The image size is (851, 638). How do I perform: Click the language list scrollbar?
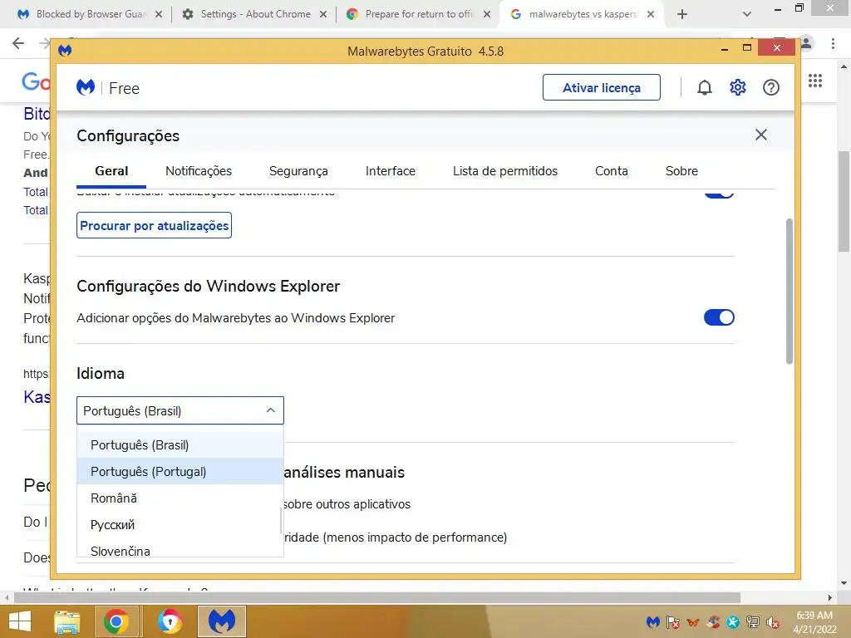coord(281,521)
